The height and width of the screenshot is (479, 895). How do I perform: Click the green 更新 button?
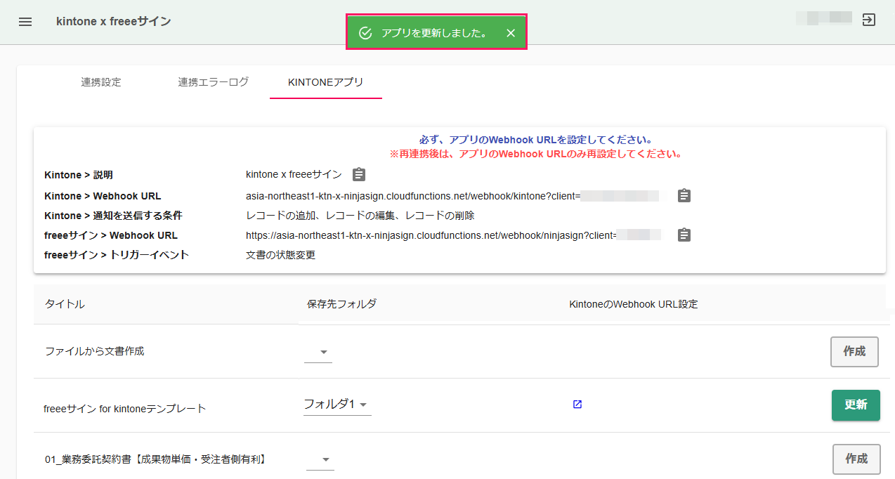(856, 405)
